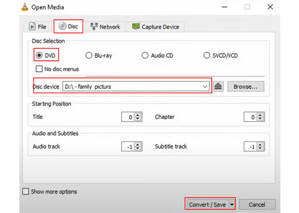This screenshot has height=213, width=299.
Task: Click the Convert / Save button
Action: tap(207, 205)
